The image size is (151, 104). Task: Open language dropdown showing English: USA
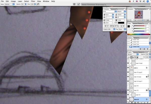click(109, 29)
